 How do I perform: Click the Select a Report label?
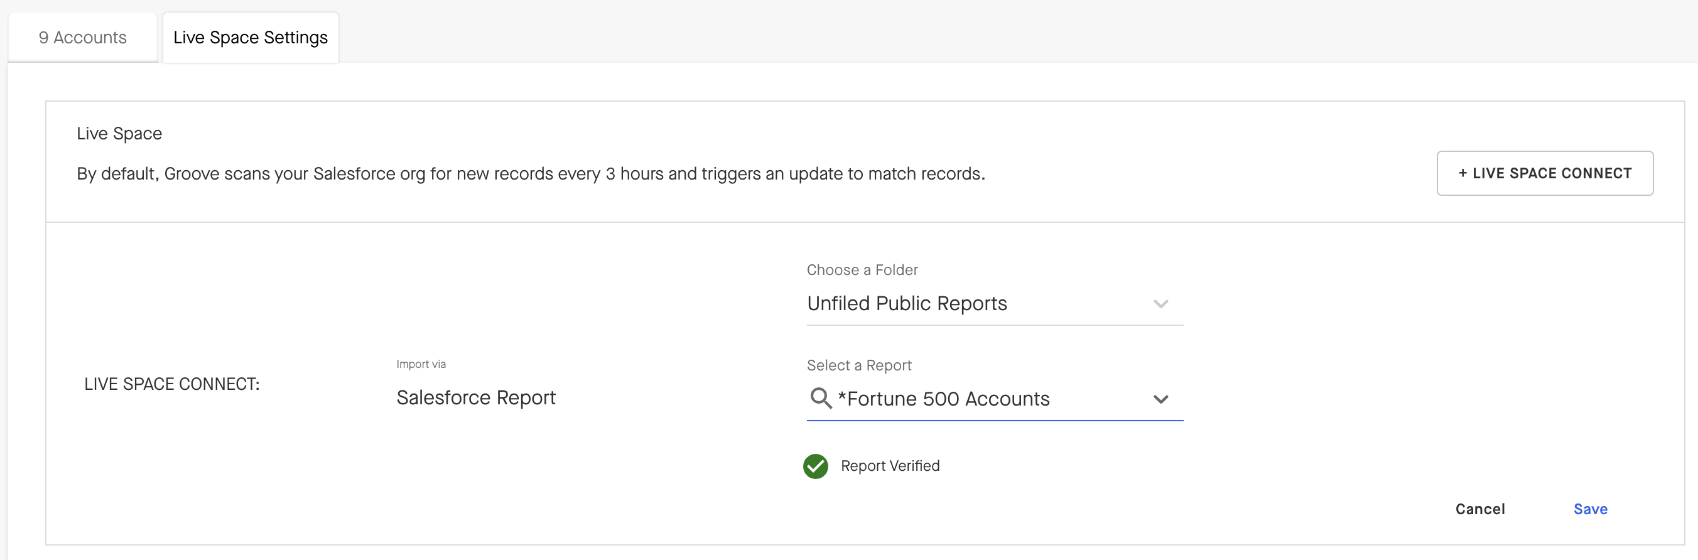click(x=859, y=365)
